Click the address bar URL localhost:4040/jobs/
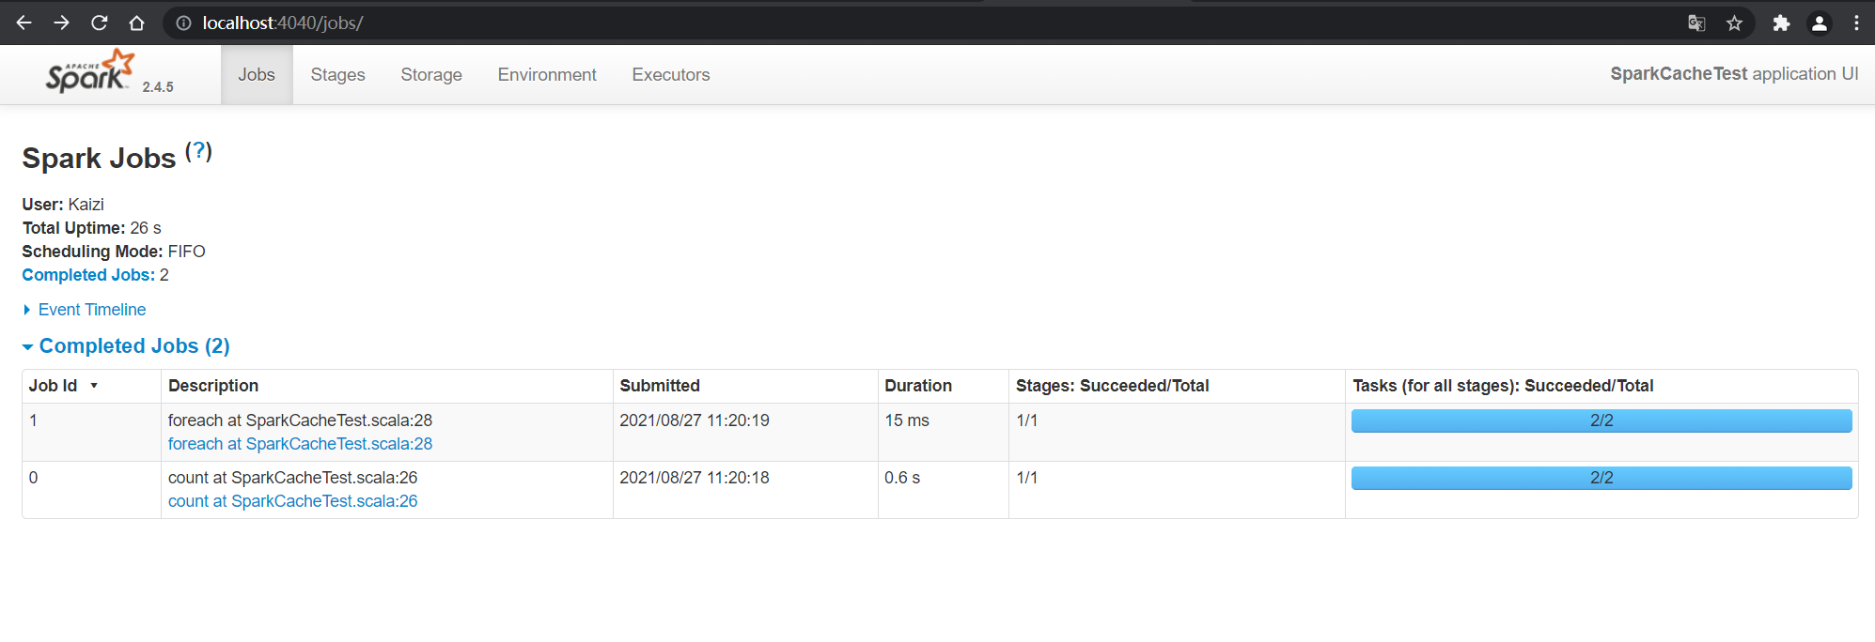Image resolution: width=1875 pixels, height=642 pixels. (x=283, y=23)
